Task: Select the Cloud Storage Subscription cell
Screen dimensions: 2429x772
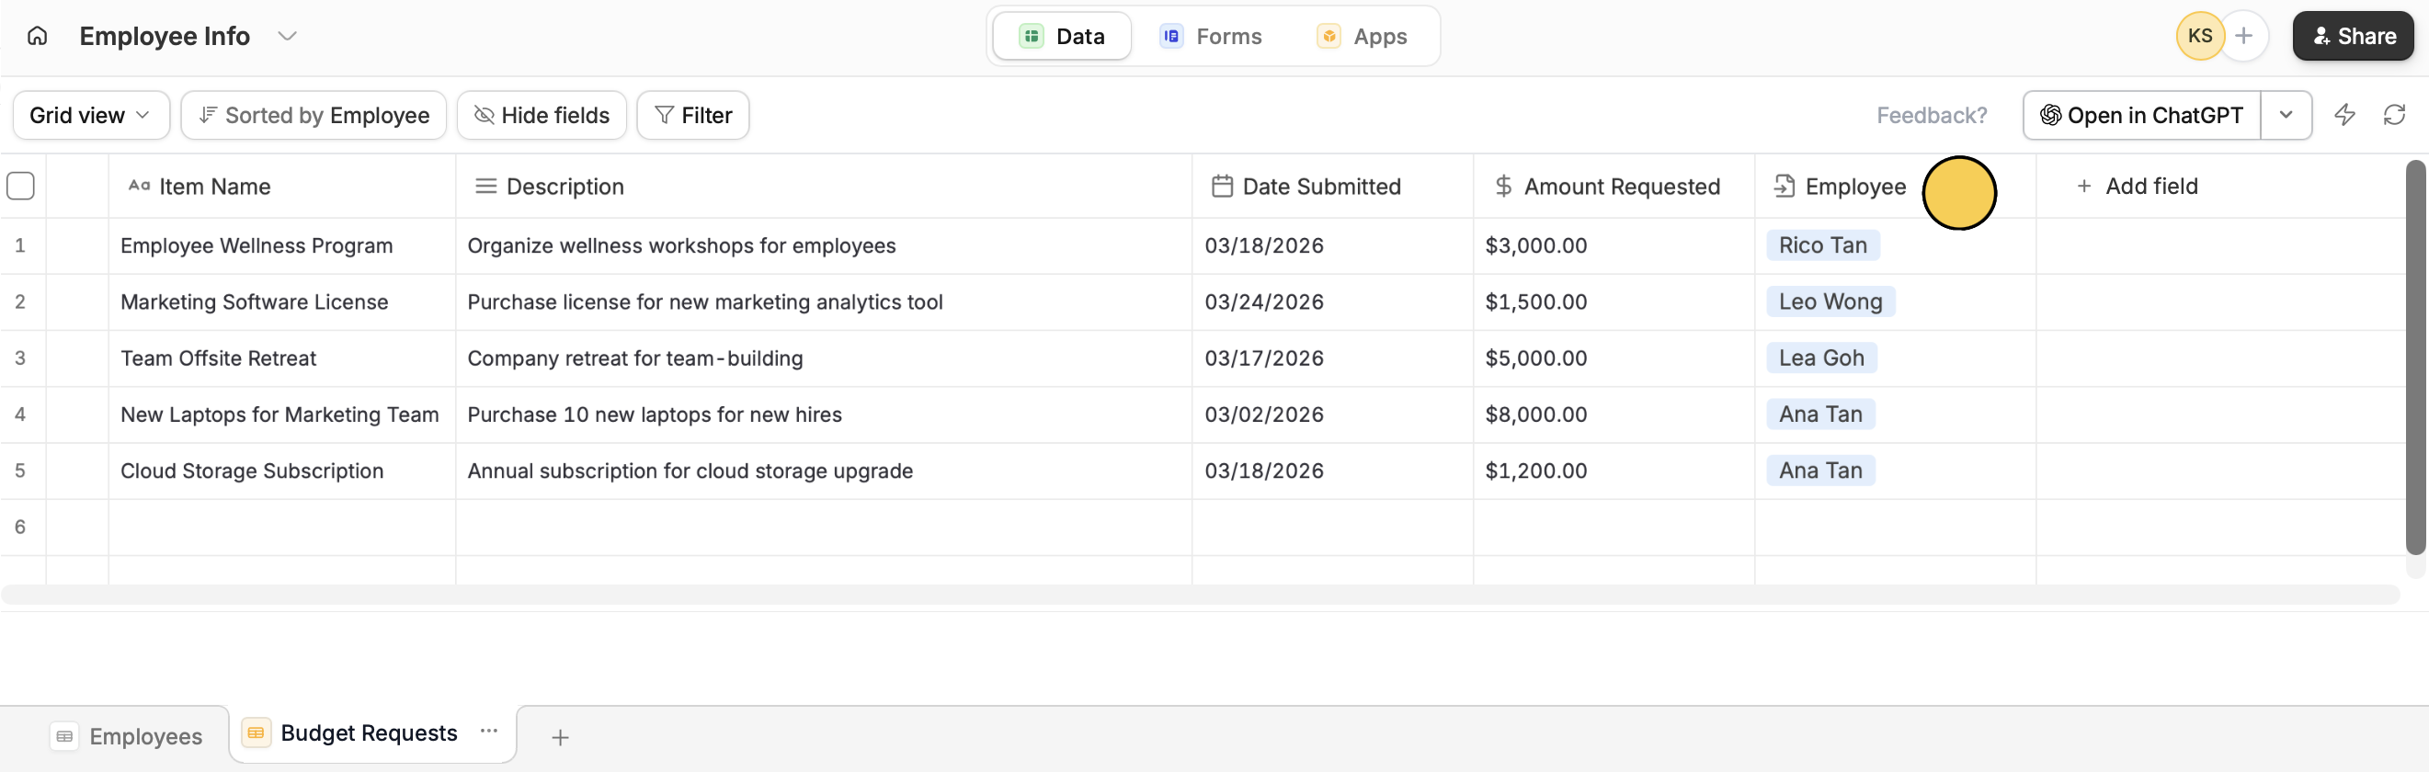Action: pos(282,471)
